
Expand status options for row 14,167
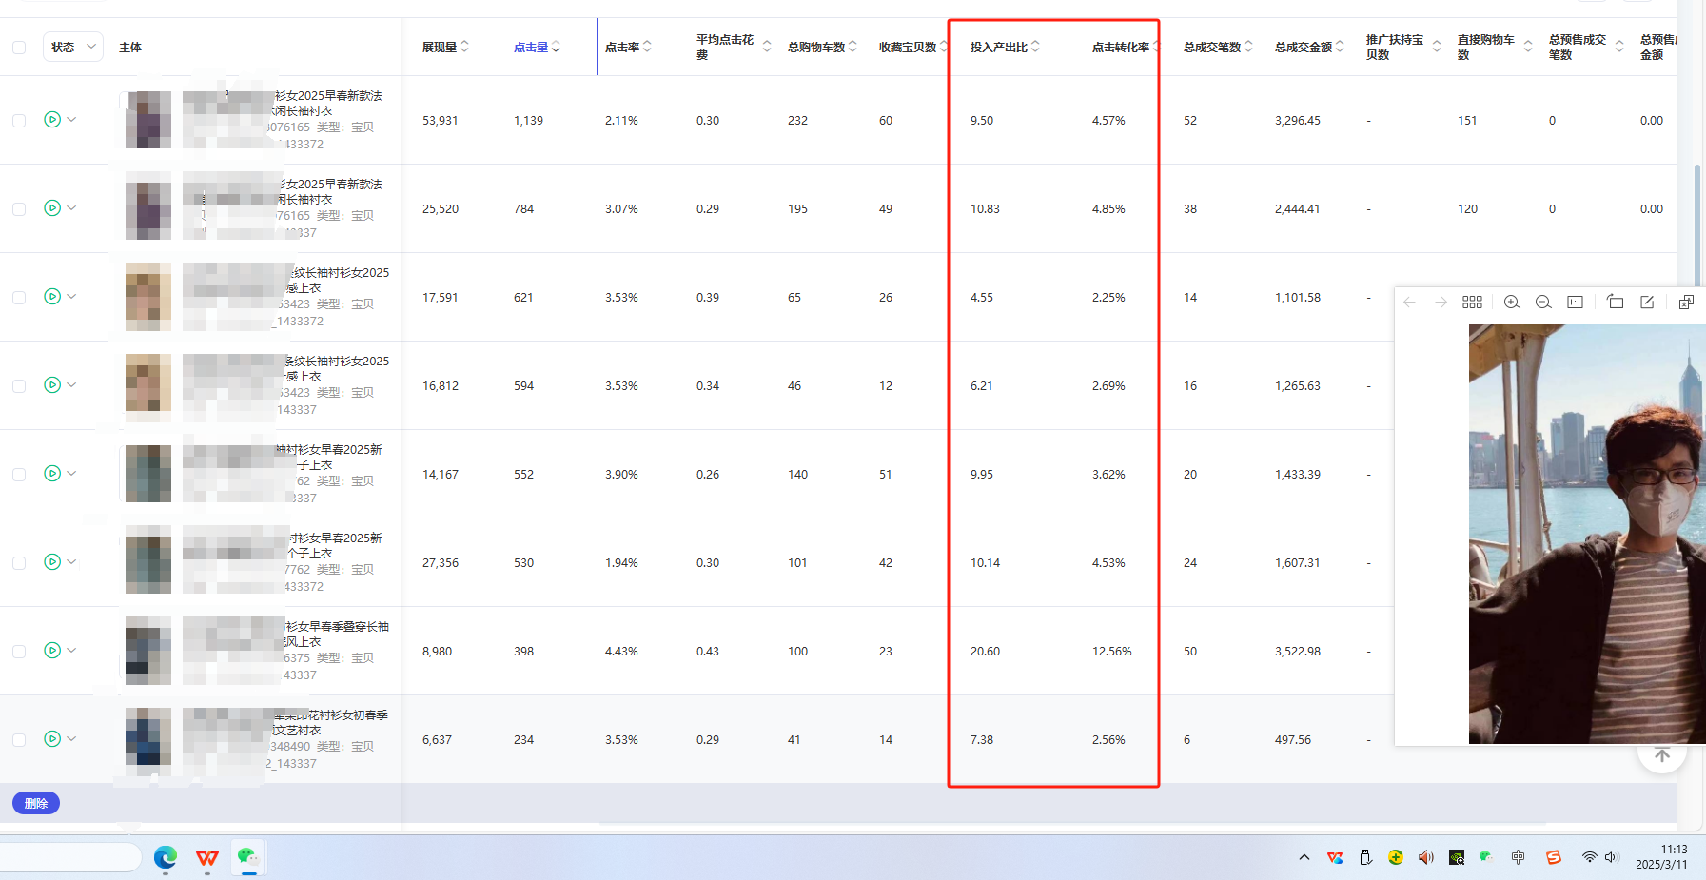coord(71,473)
